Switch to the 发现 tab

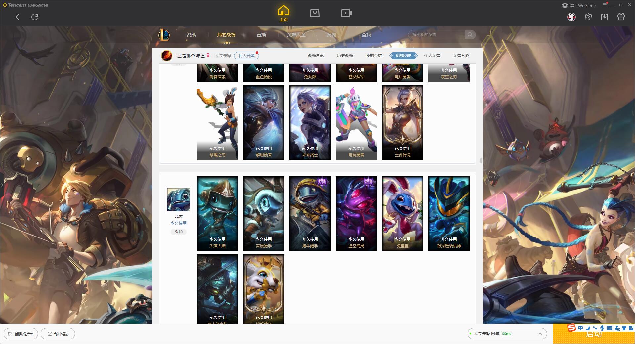[x=331, y=35]
